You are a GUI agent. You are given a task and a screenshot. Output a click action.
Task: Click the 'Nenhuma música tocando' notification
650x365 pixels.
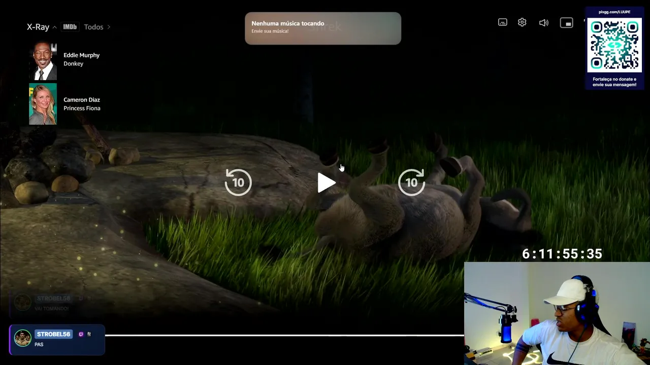[x=323, y=28]
